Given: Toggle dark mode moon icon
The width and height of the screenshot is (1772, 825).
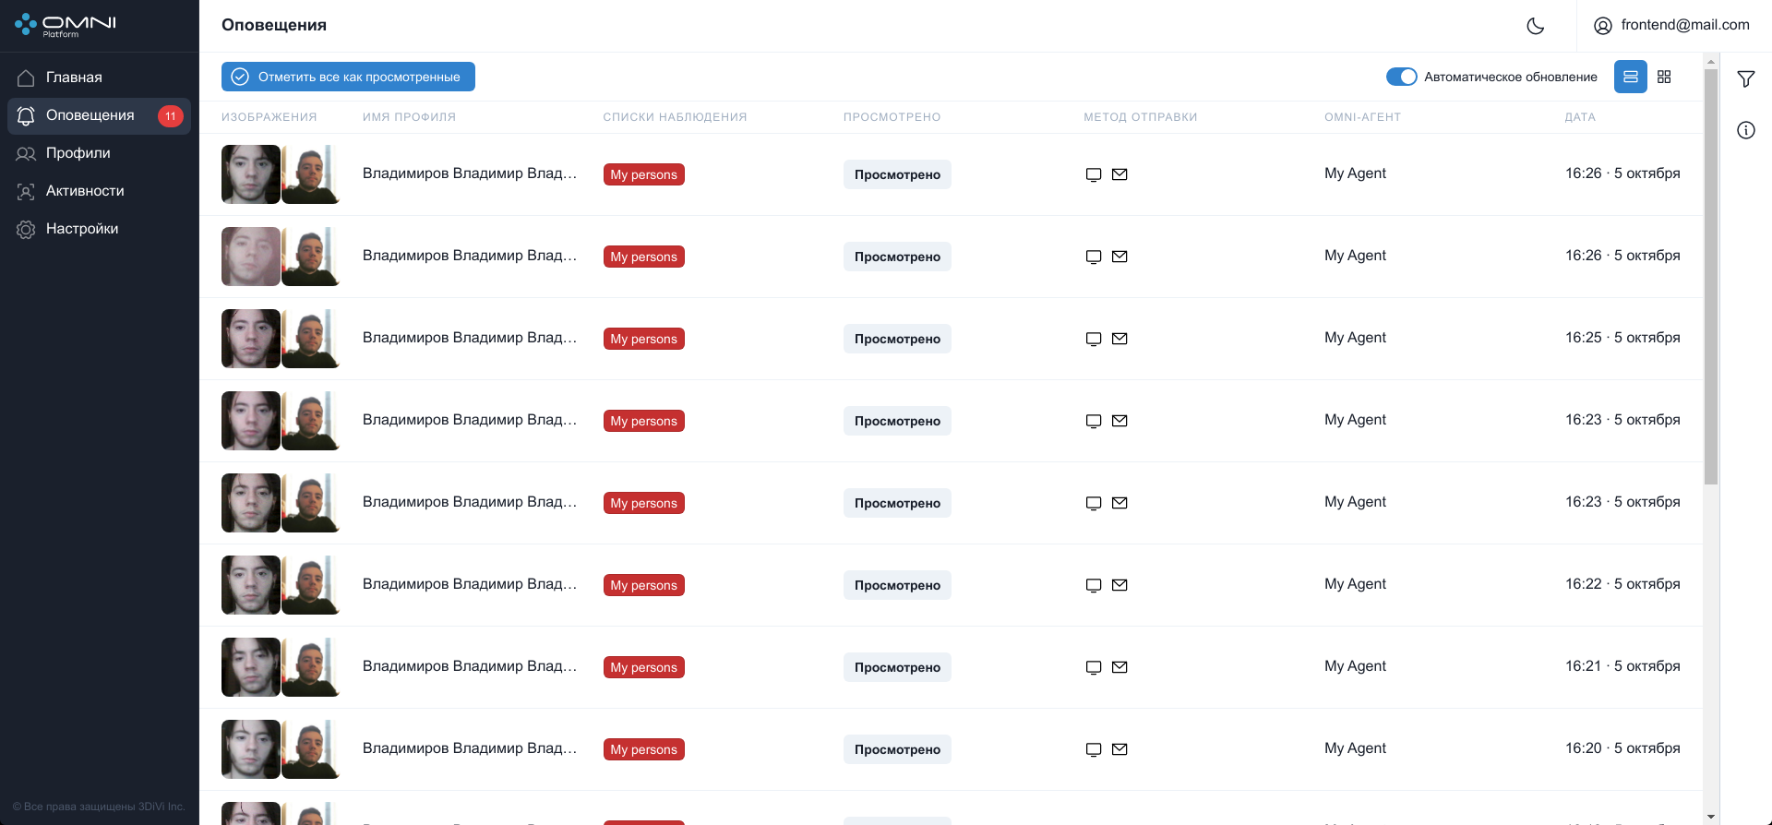Looking at the screenshot, I should point(1536,26).
